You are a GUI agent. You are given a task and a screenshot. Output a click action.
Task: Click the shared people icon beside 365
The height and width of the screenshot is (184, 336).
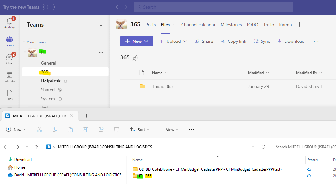(x=135, y=58)
